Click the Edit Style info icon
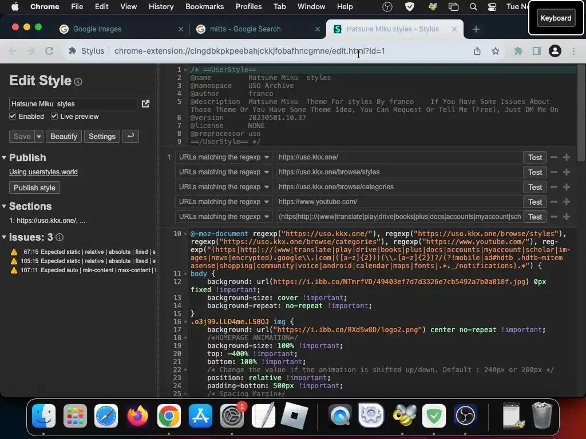 click(x=78, y=82)
